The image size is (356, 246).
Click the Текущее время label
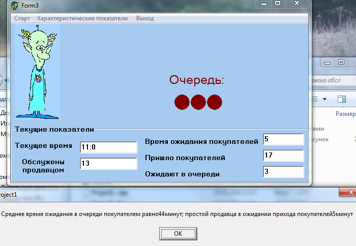pos(43,145)
